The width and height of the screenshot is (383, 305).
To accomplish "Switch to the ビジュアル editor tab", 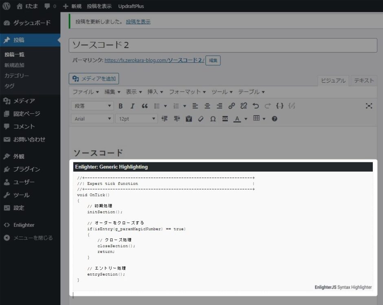I will click(333, 81).
